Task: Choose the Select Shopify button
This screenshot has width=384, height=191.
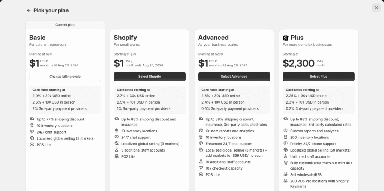Action: [x=150, y=77]
